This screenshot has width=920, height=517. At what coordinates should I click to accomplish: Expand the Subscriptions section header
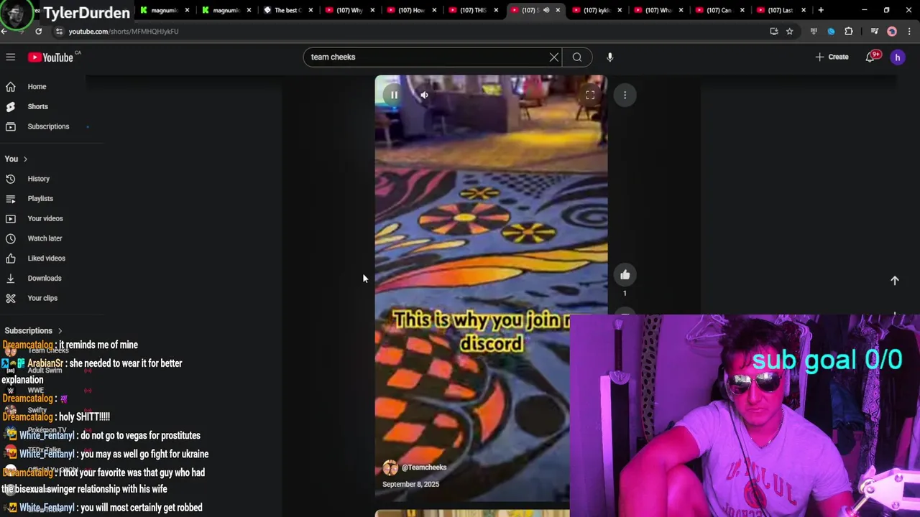pyautogui.click(x=33, y=330)
